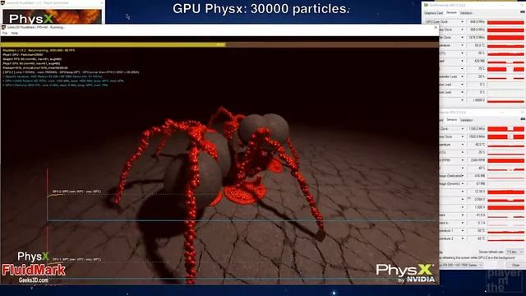Click screenshot camera icon in upper GPU-Z

(x=523, y=12)
